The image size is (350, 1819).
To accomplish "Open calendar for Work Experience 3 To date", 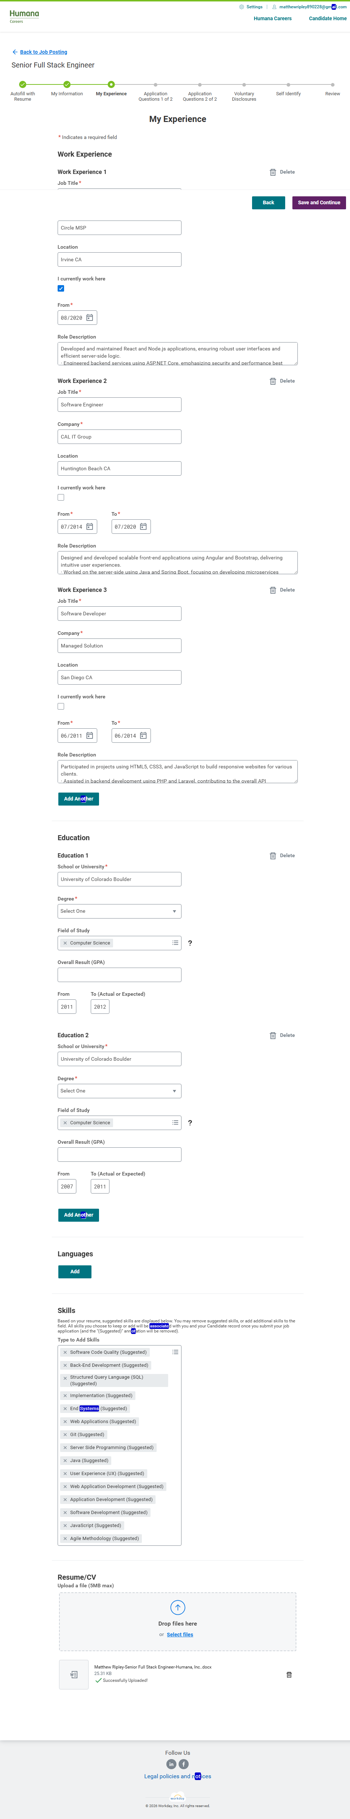I will pyautogui.click(x=143, y=736).
